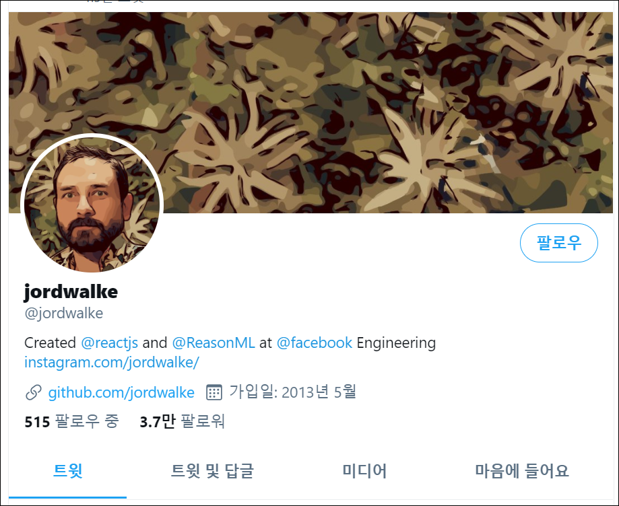Click the bold jordwalke display name
Viewport: 619px width, 506px height.
pos(71,292)
